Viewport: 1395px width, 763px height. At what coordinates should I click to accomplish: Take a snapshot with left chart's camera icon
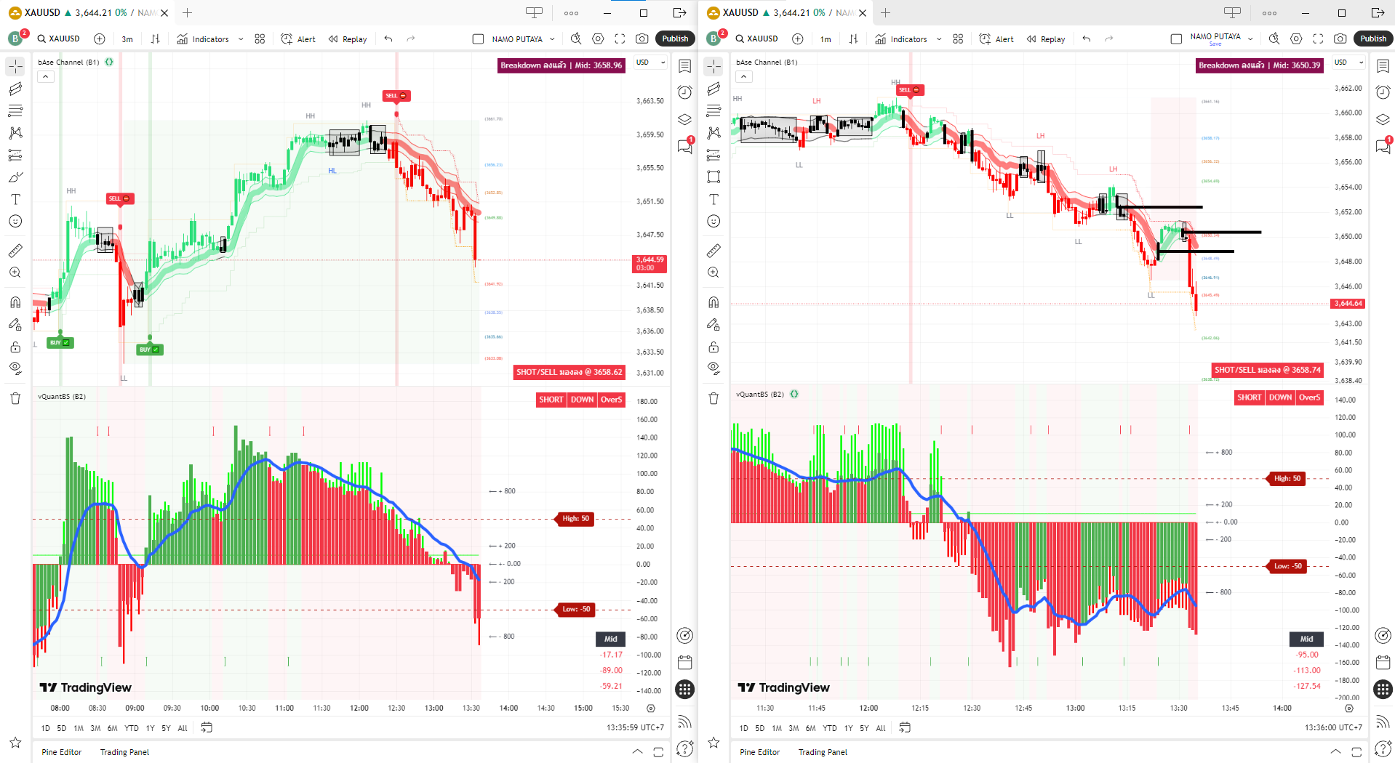pyautogui.click(x=641, y=39)
